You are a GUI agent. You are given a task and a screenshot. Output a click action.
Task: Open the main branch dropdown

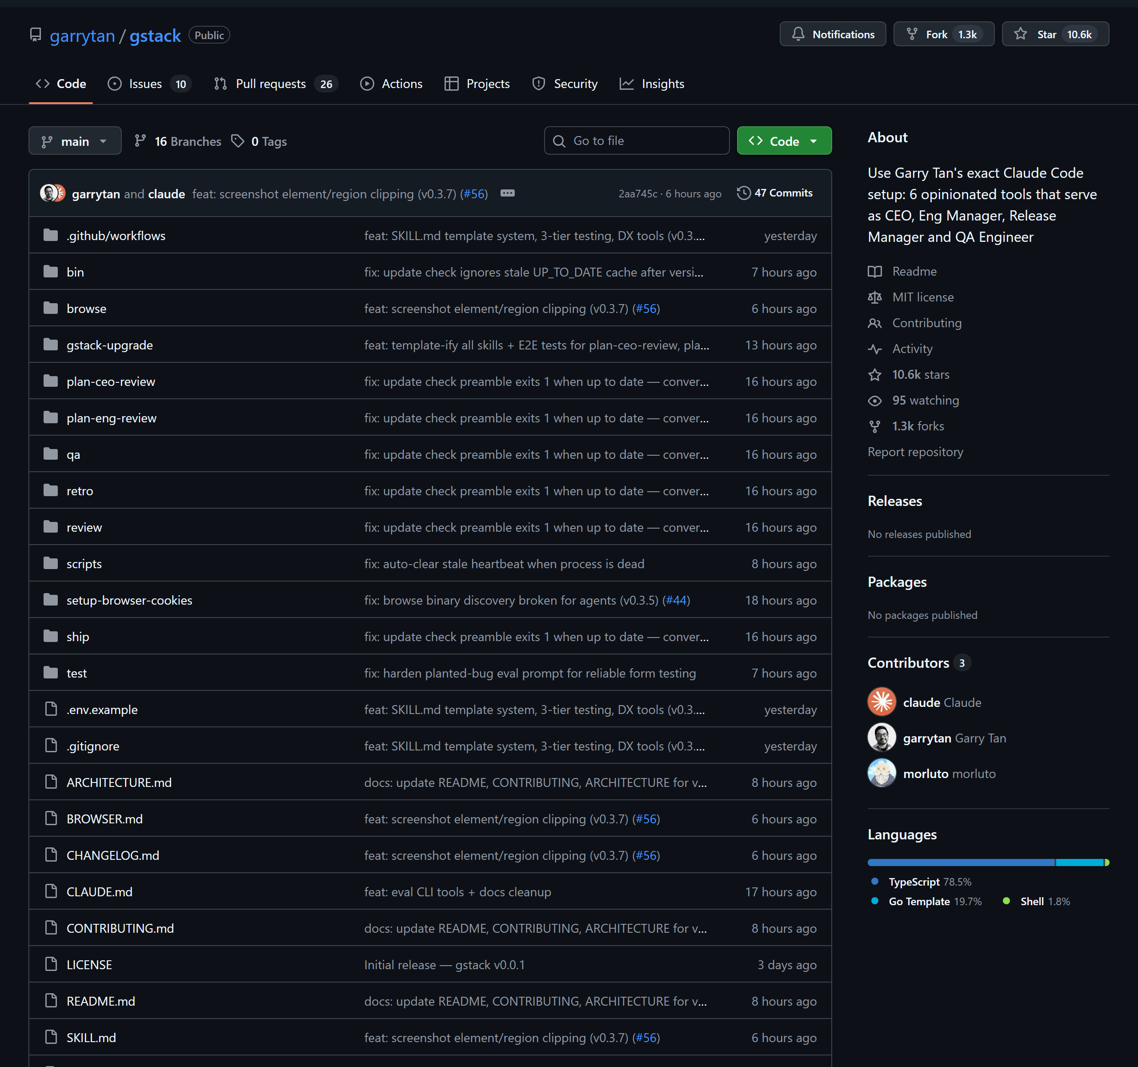click(x=75, y=141)
